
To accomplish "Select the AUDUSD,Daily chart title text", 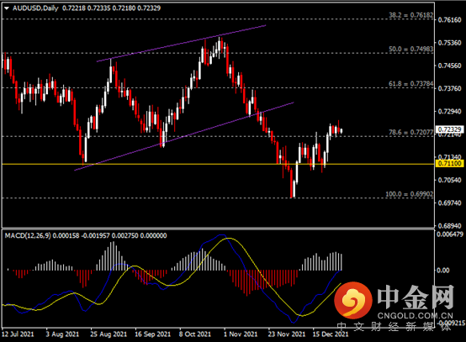I will [35, 8].
